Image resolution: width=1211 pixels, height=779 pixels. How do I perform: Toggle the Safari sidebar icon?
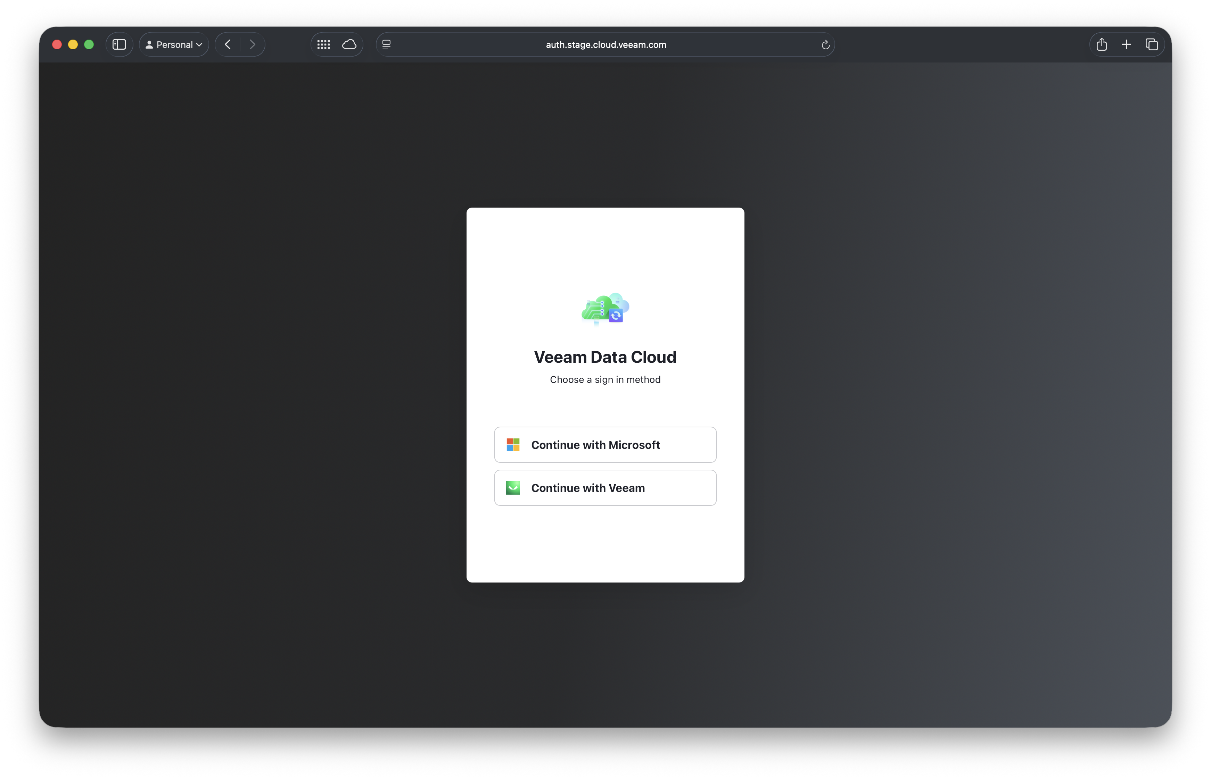coord(119,44)
